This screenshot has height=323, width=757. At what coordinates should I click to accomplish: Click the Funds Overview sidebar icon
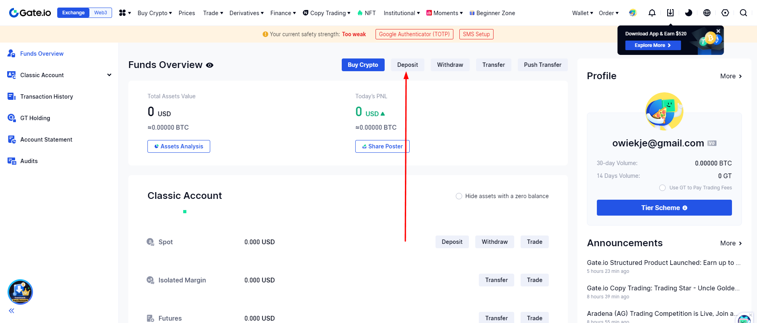[12, 53]
